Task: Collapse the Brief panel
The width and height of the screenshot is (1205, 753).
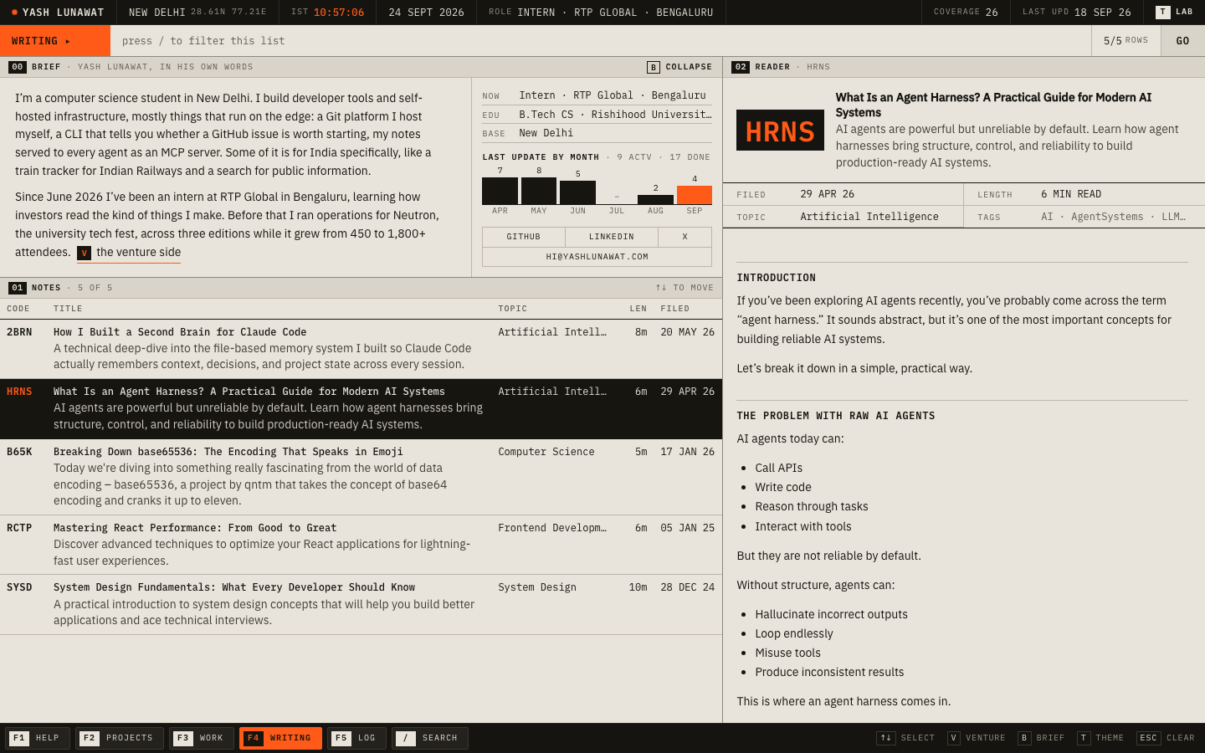Action: [679, 67]
